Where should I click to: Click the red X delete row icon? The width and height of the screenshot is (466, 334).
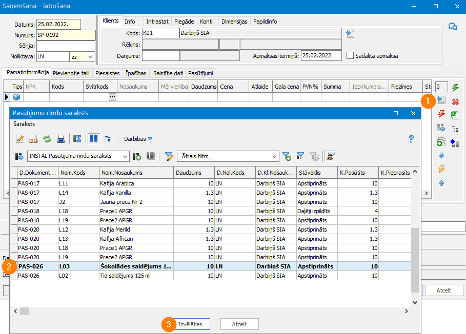coord(455,101)
